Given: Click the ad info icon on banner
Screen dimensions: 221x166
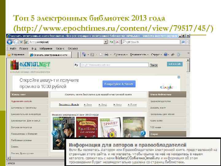Looking at the screenshot, I should coord(179,77).
